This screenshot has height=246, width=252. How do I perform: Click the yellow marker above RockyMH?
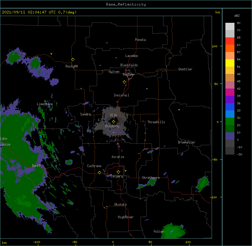pos(73,59)
